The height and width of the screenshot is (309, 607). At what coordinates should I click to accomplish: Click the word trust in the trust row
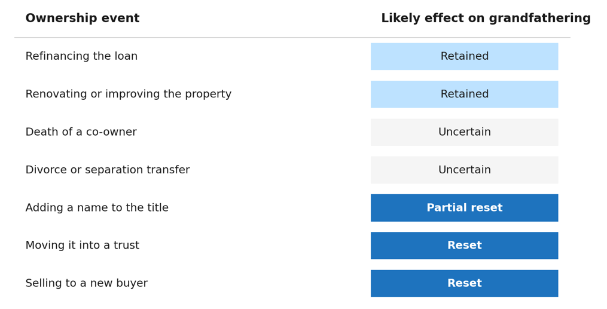click(x=126, y=245)
